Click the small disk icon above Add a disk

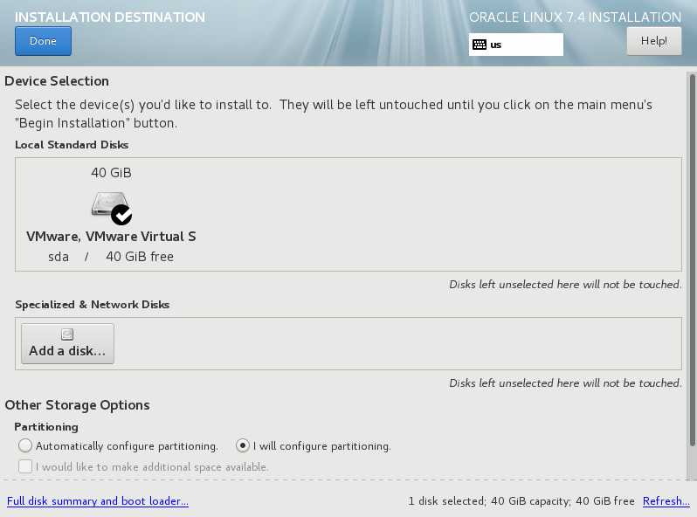point(67,334)
